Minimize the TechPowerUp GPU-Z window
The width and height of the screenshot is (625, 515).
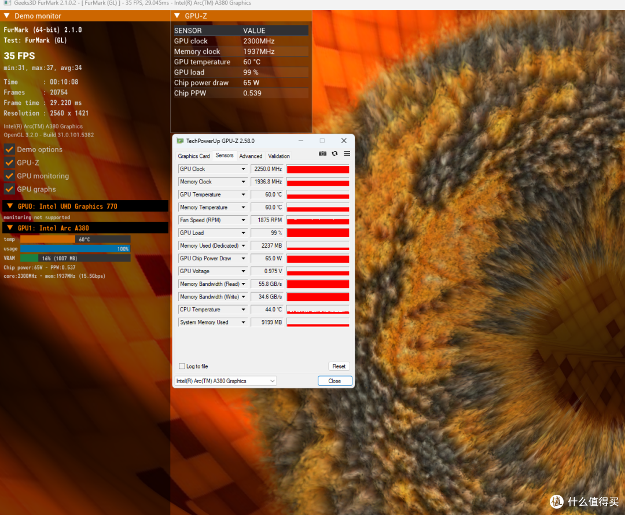tap(301, 141)
